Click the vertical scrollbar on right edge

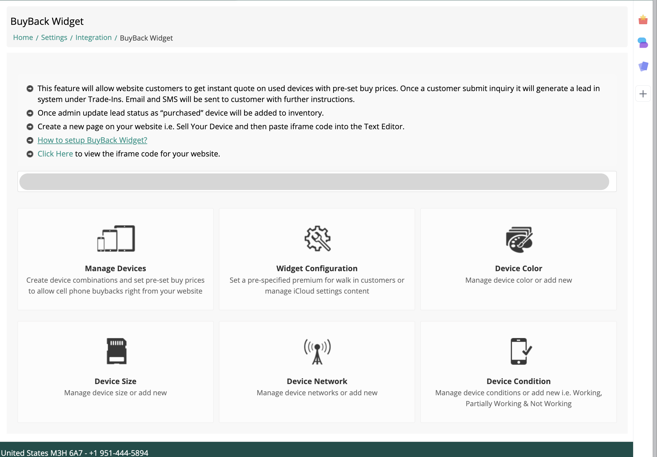655,228
